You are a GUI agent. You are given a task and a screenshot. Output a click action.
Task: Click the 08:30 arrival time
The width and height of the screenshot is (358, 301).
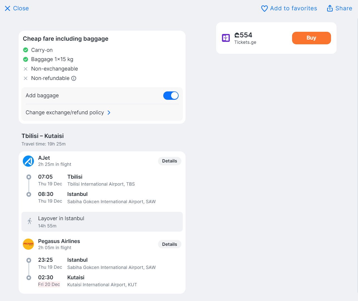tap(46, 194)
